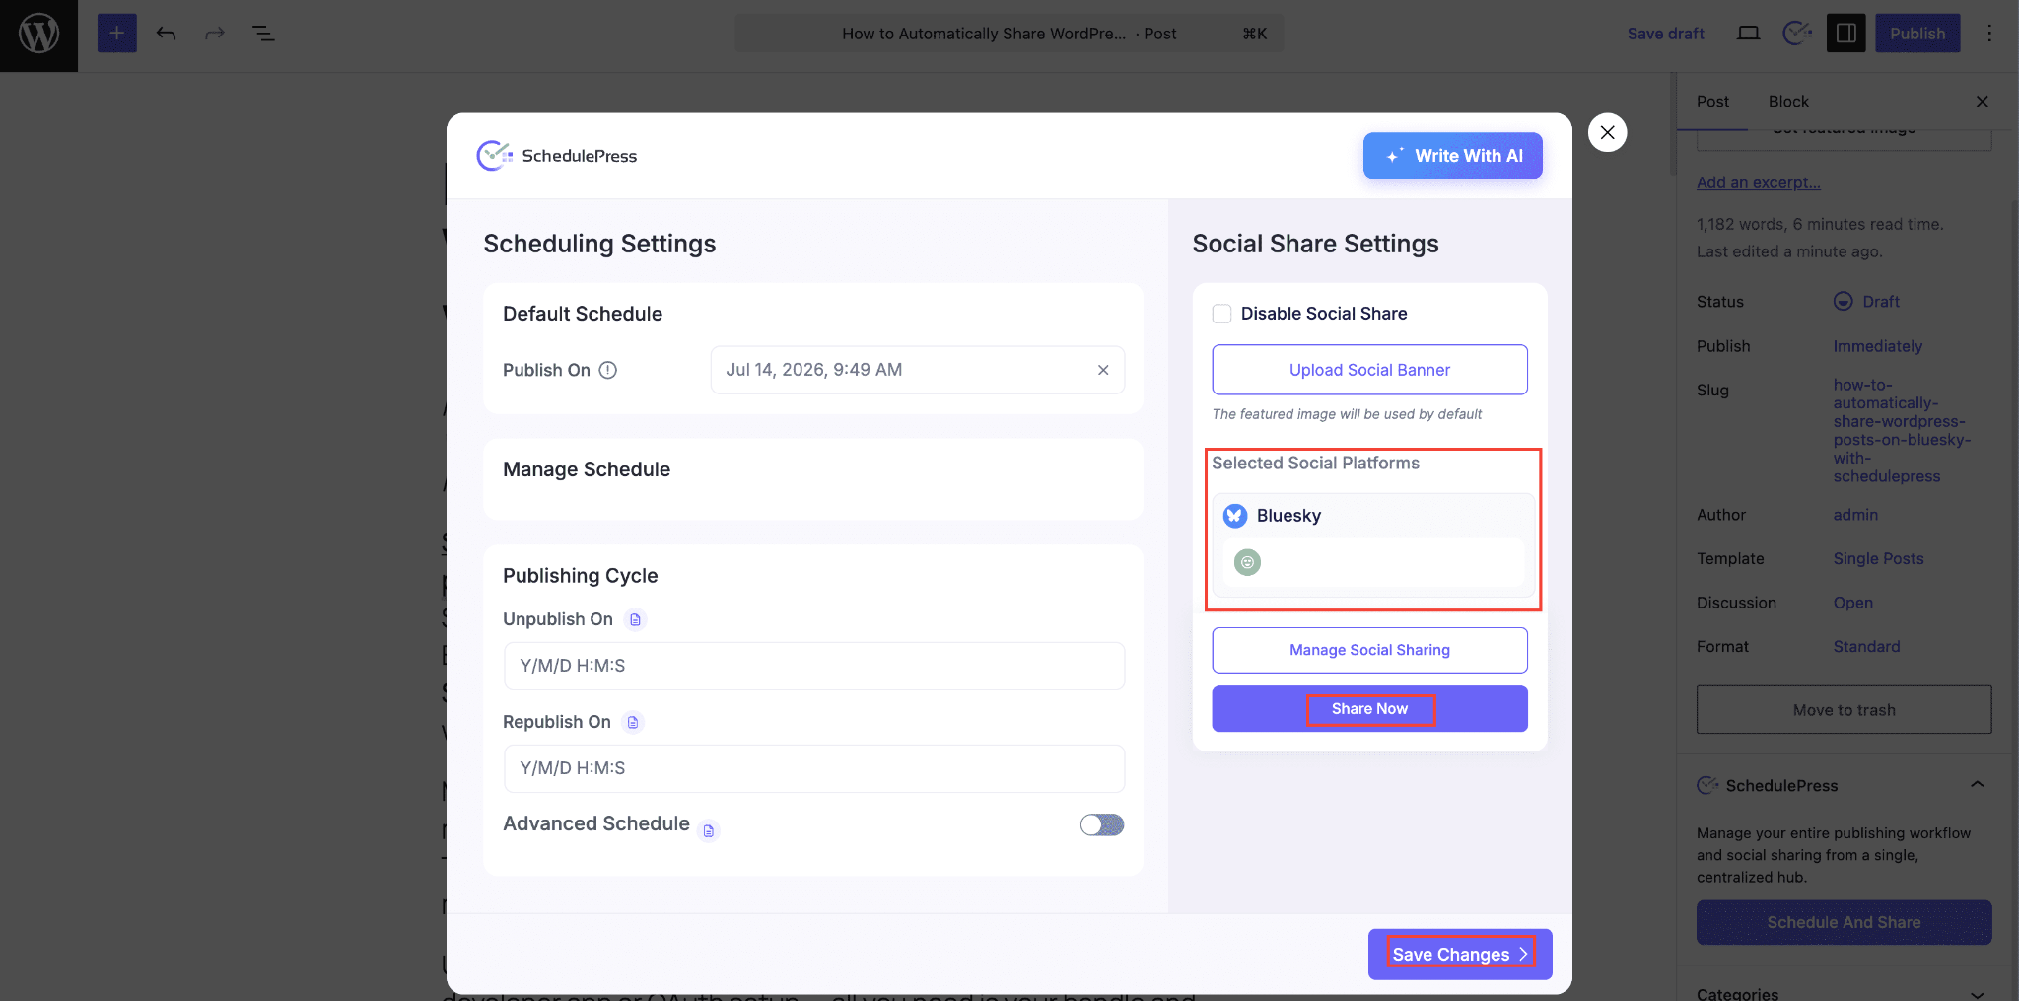The width and height of the screenshot is (2019, 1001).
Task: Click the Bluesky platform label
Action: [1288, 516]
